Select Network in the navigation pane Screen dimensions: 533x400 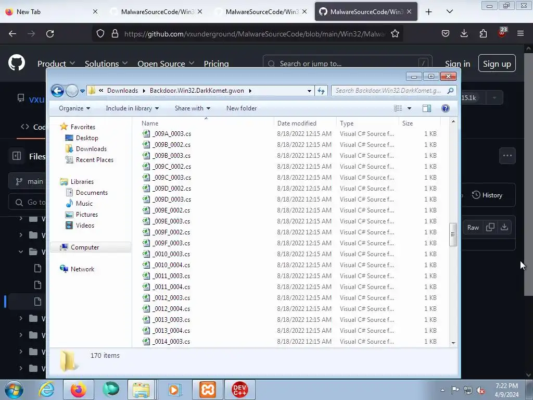point(82,269)
